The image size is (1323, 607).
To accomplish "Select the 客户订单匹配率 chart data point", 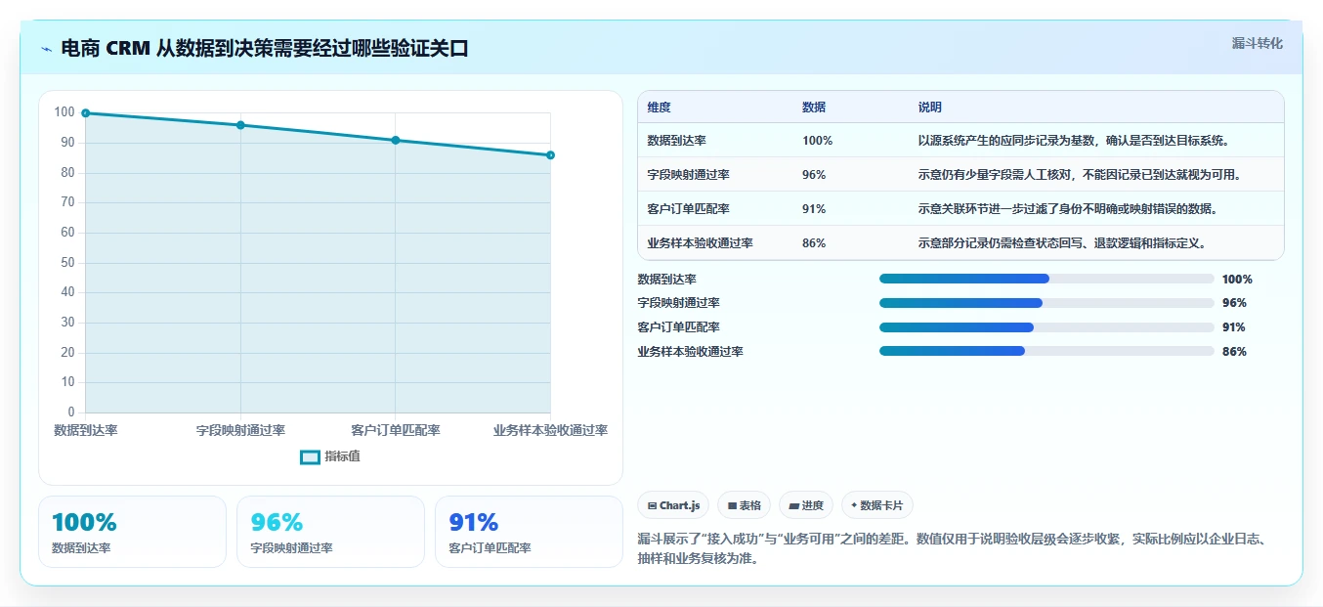I will point(396,140).
